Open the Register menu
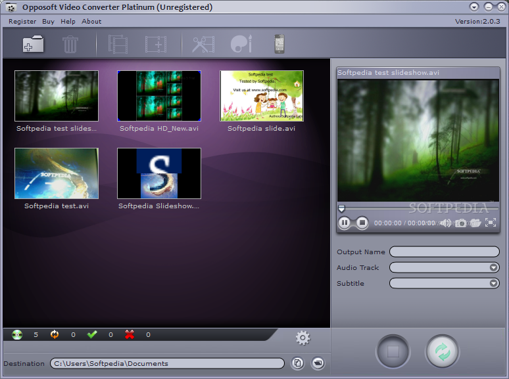The height and width of the screenshot is (379, 509). [22, 22]
